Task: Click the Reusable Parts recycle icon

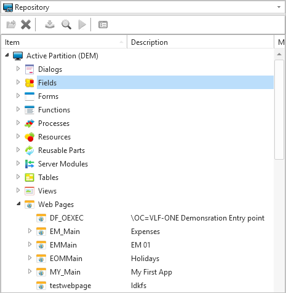Action: pos(30,150)
